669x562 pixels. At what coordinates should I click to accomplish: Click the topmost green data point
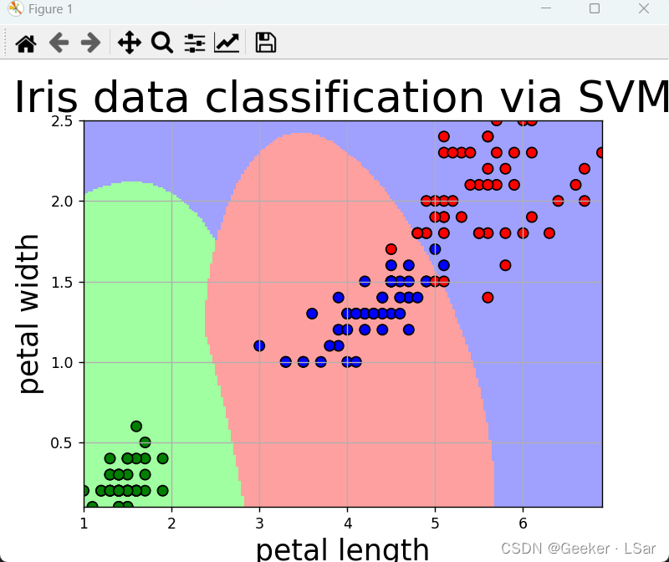tap(136, 426)
